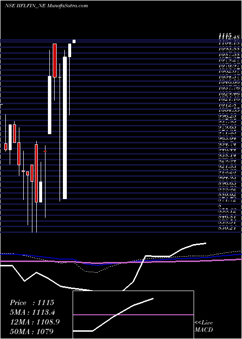Screen dimensions: 242x339
Task: Click inside the Live MACD inset chart
Action: (x=133, y=314)
